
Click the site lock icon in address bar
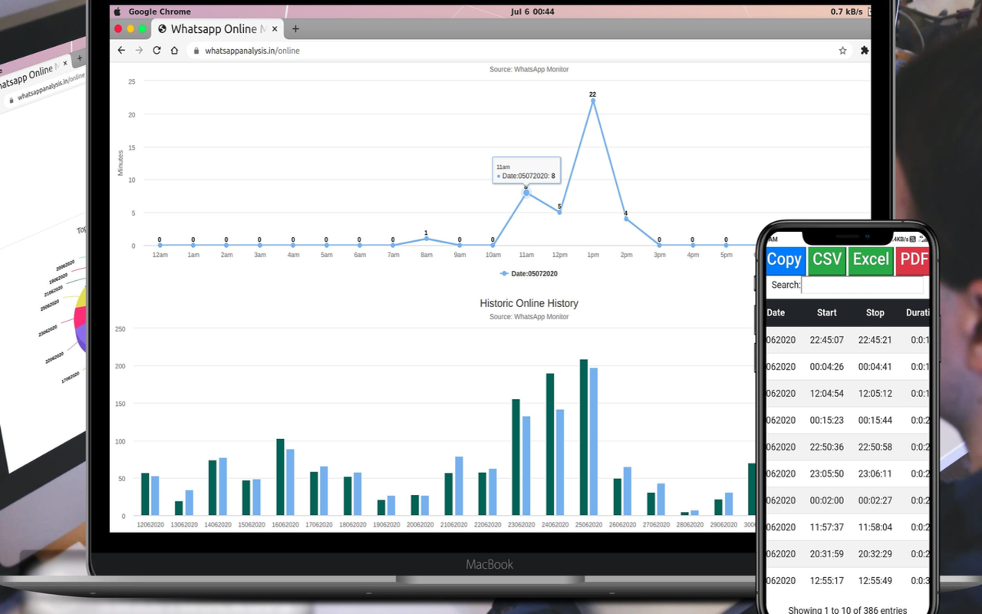click(x=196, y=51)
